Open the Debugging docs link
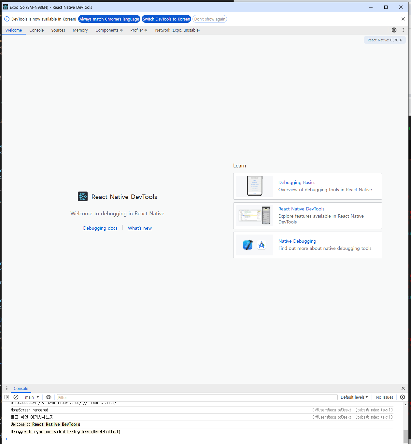The image size is (411, 444). (100, 228)
